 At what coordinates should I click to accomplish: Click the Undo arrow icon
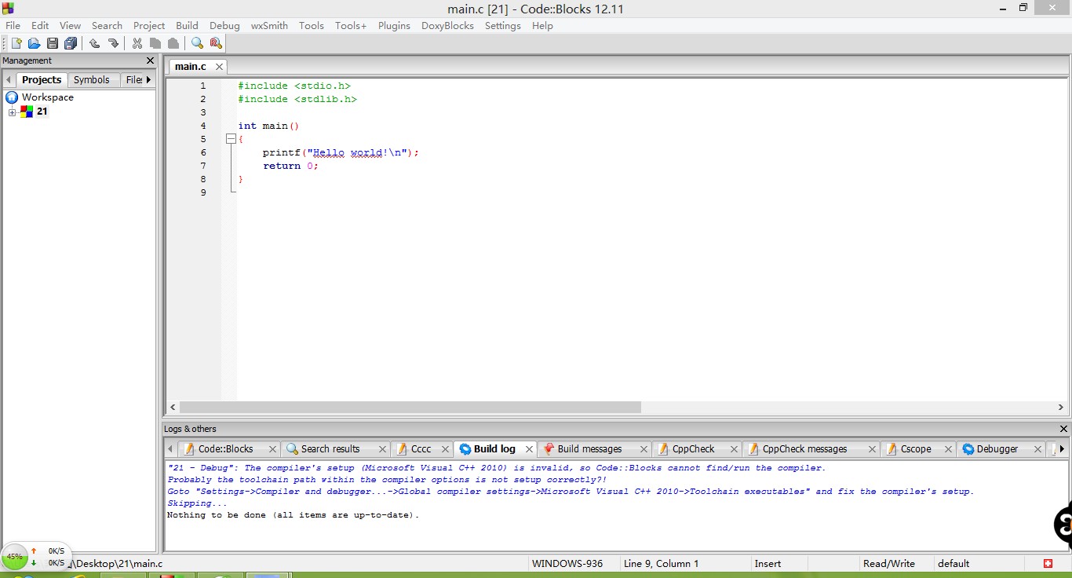coord(94,44)
